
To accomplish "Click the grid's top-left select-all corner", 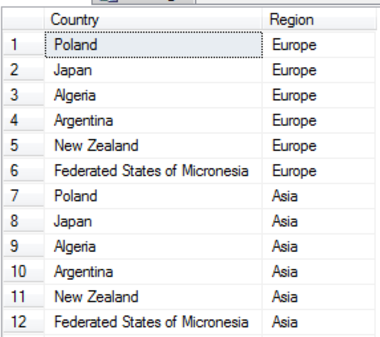I will click(23, 19).
